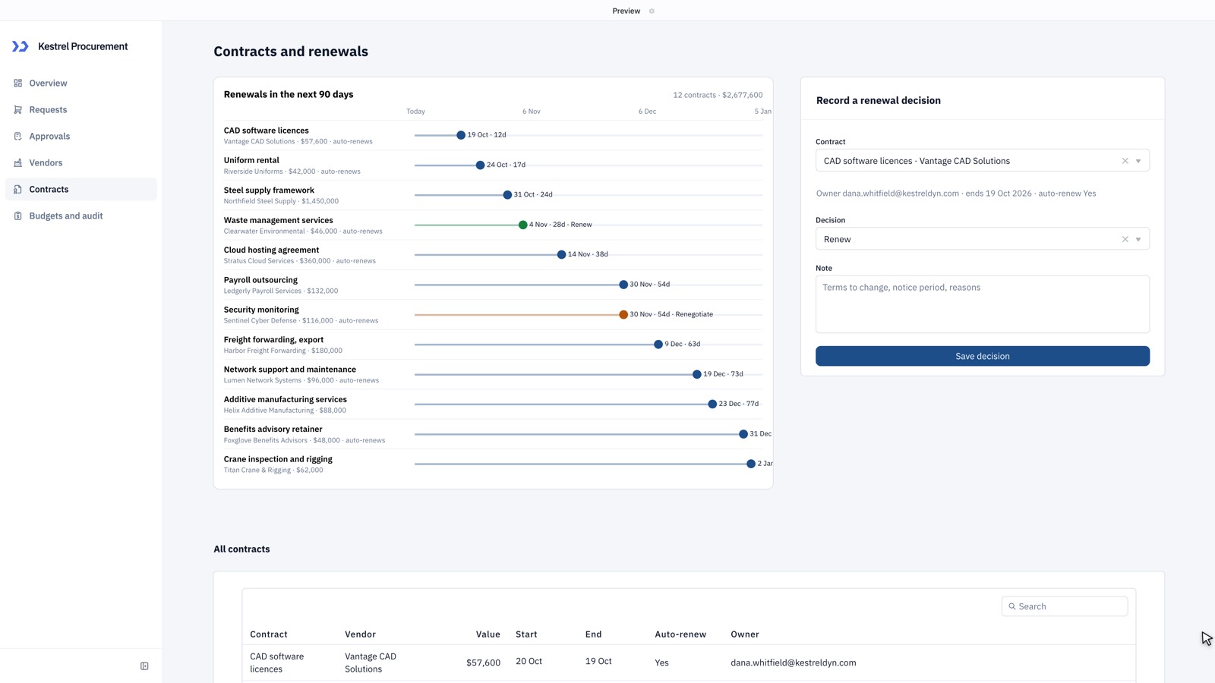Focus the All contracts Search field
The height and width of the screenshot is (683, 1215).
[1065, 606]
